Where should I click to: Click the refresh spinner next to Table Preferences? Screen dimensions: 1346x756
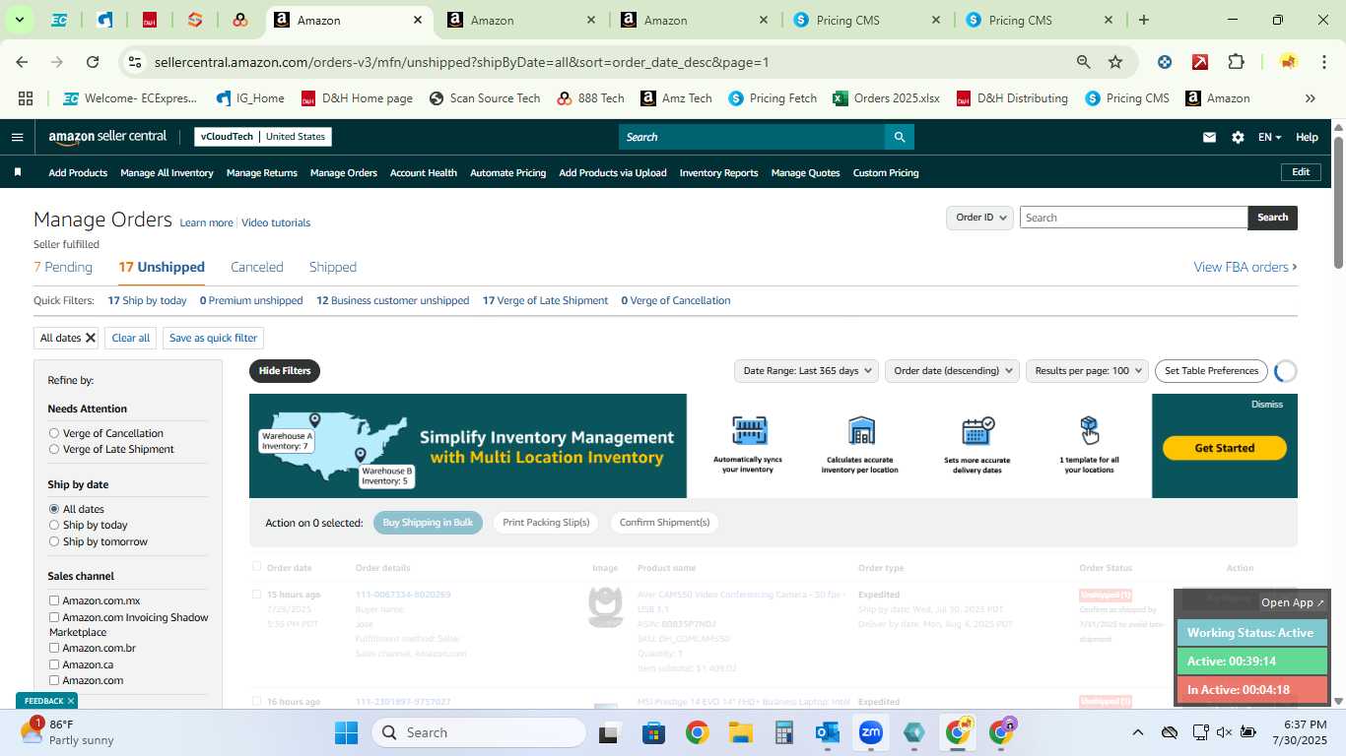coord(1286,371)
